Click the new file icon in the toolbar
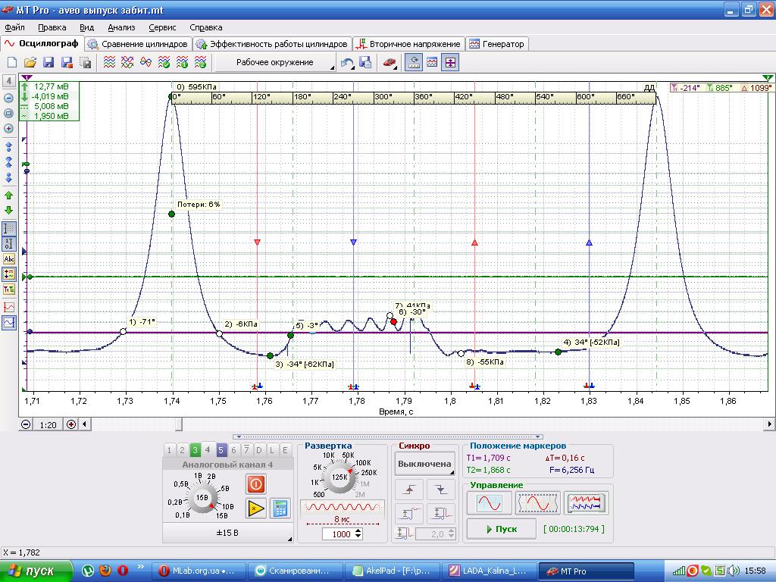Image resolution: width=776 pixels, height=582 pixels. 12,62
